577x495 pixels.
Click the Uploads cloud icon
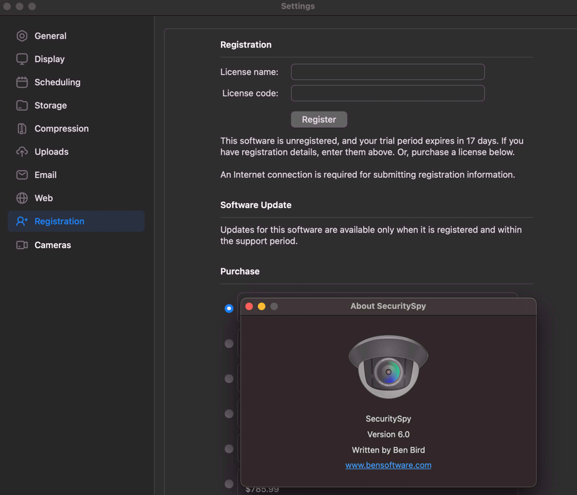[22, 152]
